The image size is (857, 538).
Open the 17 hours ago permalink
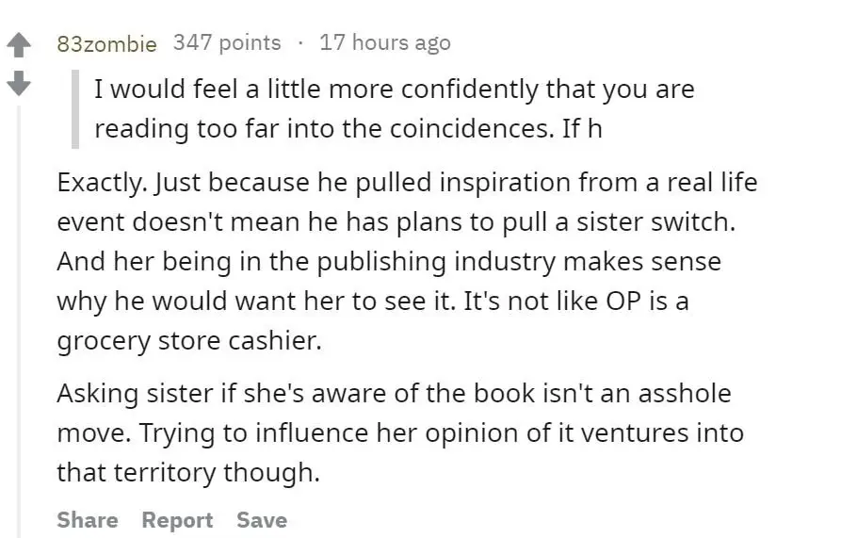click(x=385, y=42)
